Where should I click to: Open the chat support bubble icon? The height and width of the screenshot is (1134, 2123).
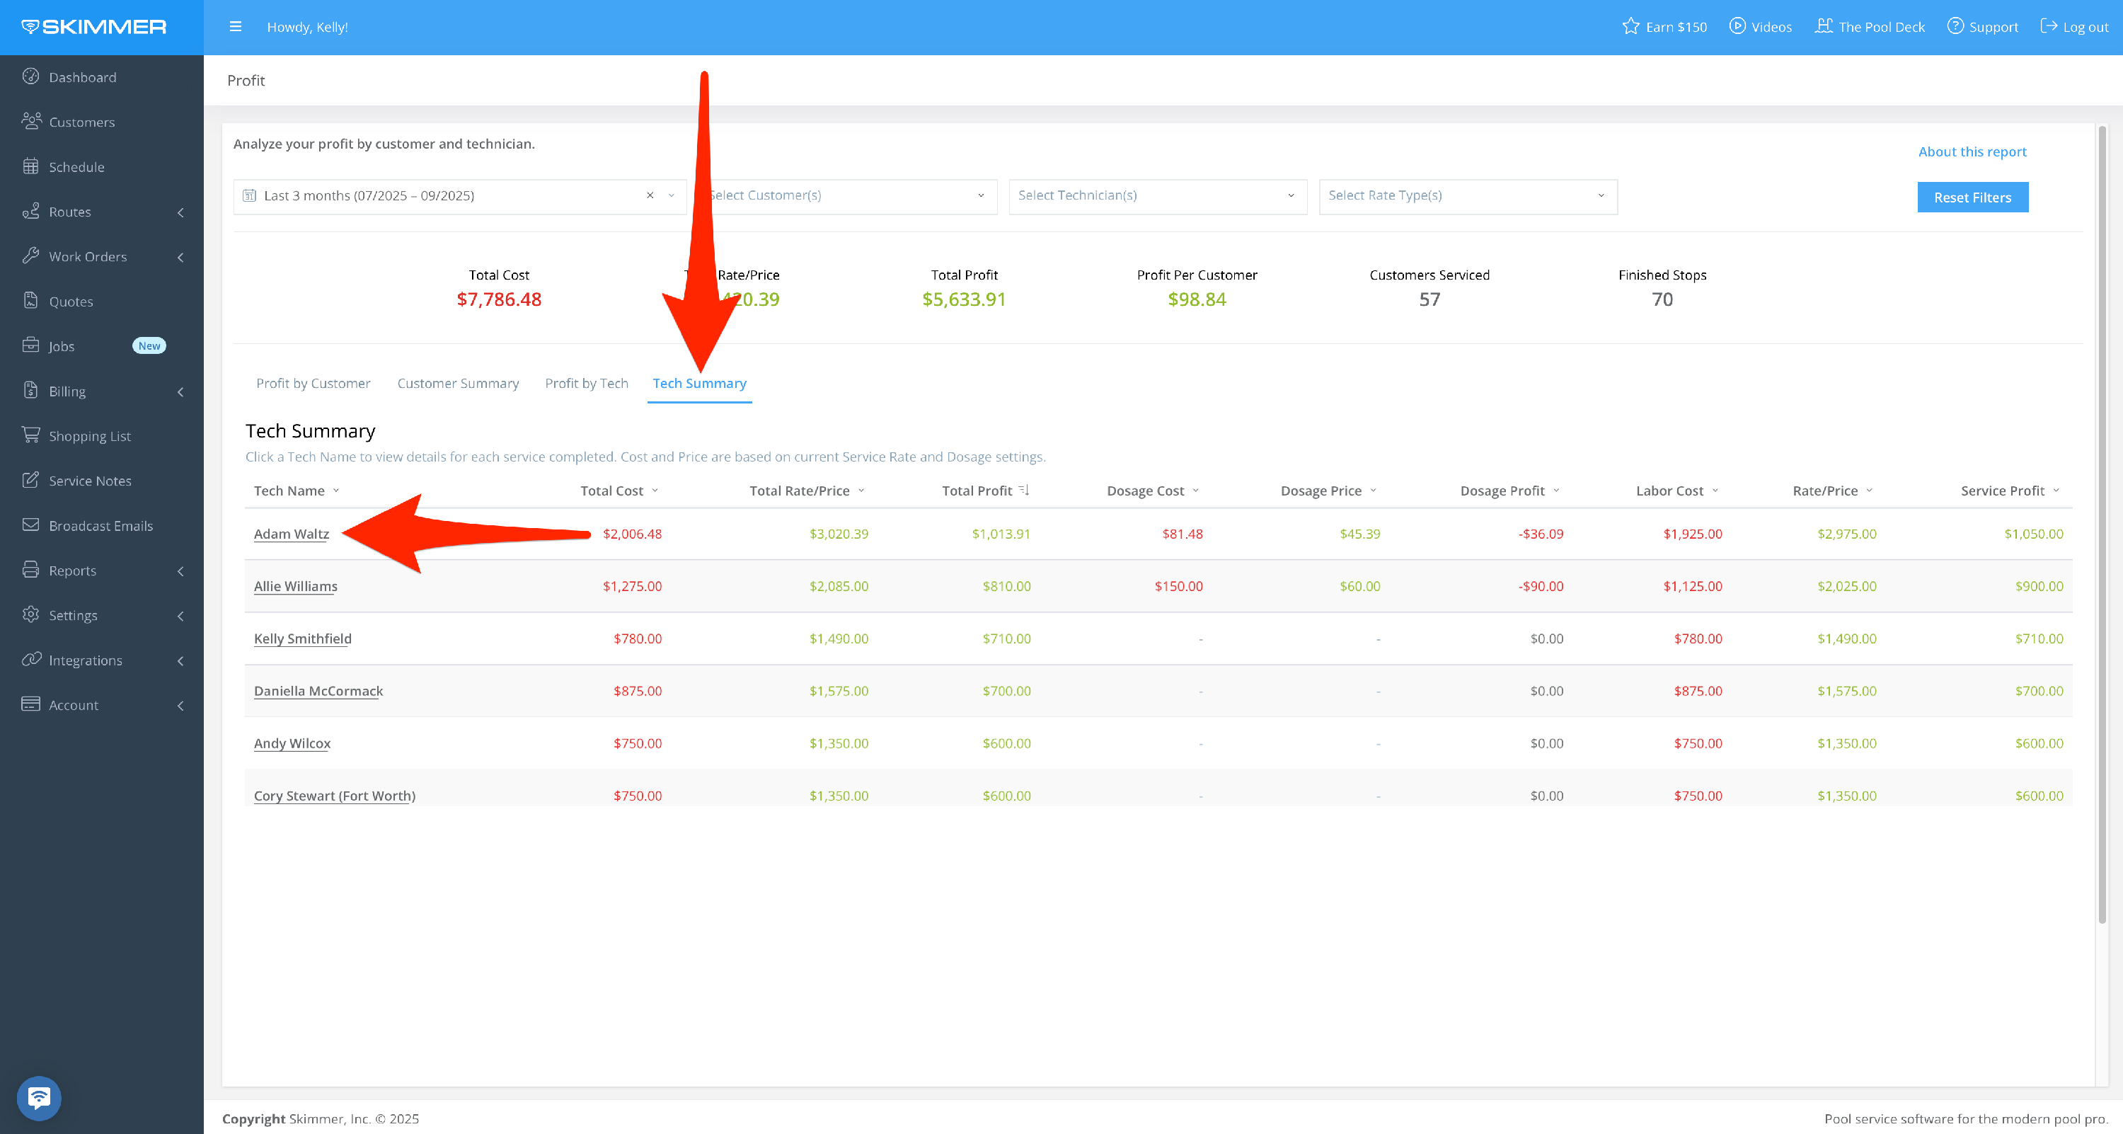tap(39, 1097)
